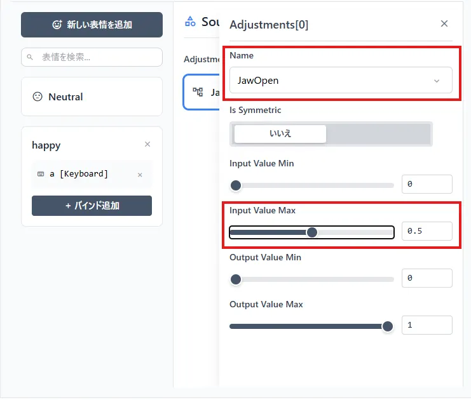Click the node tree icon in adjustment card
Screen dimensions: 471x400
click(198, 93)
